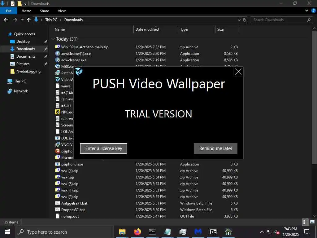Click file list vertical scrollbar

(314, 97)
